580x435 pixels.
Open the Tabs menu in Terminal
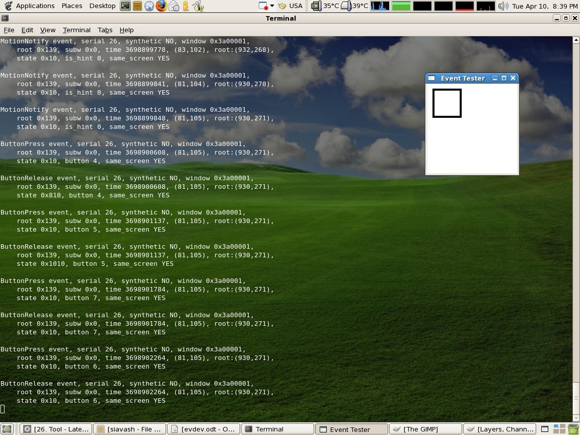point(105,30)
